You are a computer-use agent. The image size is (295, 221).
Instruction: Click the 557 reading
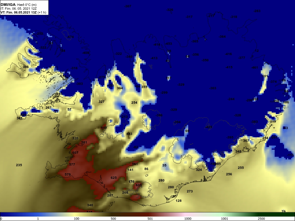(x=104, y=128)
